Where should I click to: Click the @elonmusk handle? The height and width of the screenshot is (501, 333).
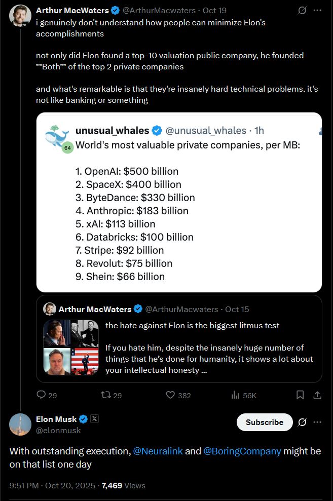pyautogui.click(x=58, y=431)
